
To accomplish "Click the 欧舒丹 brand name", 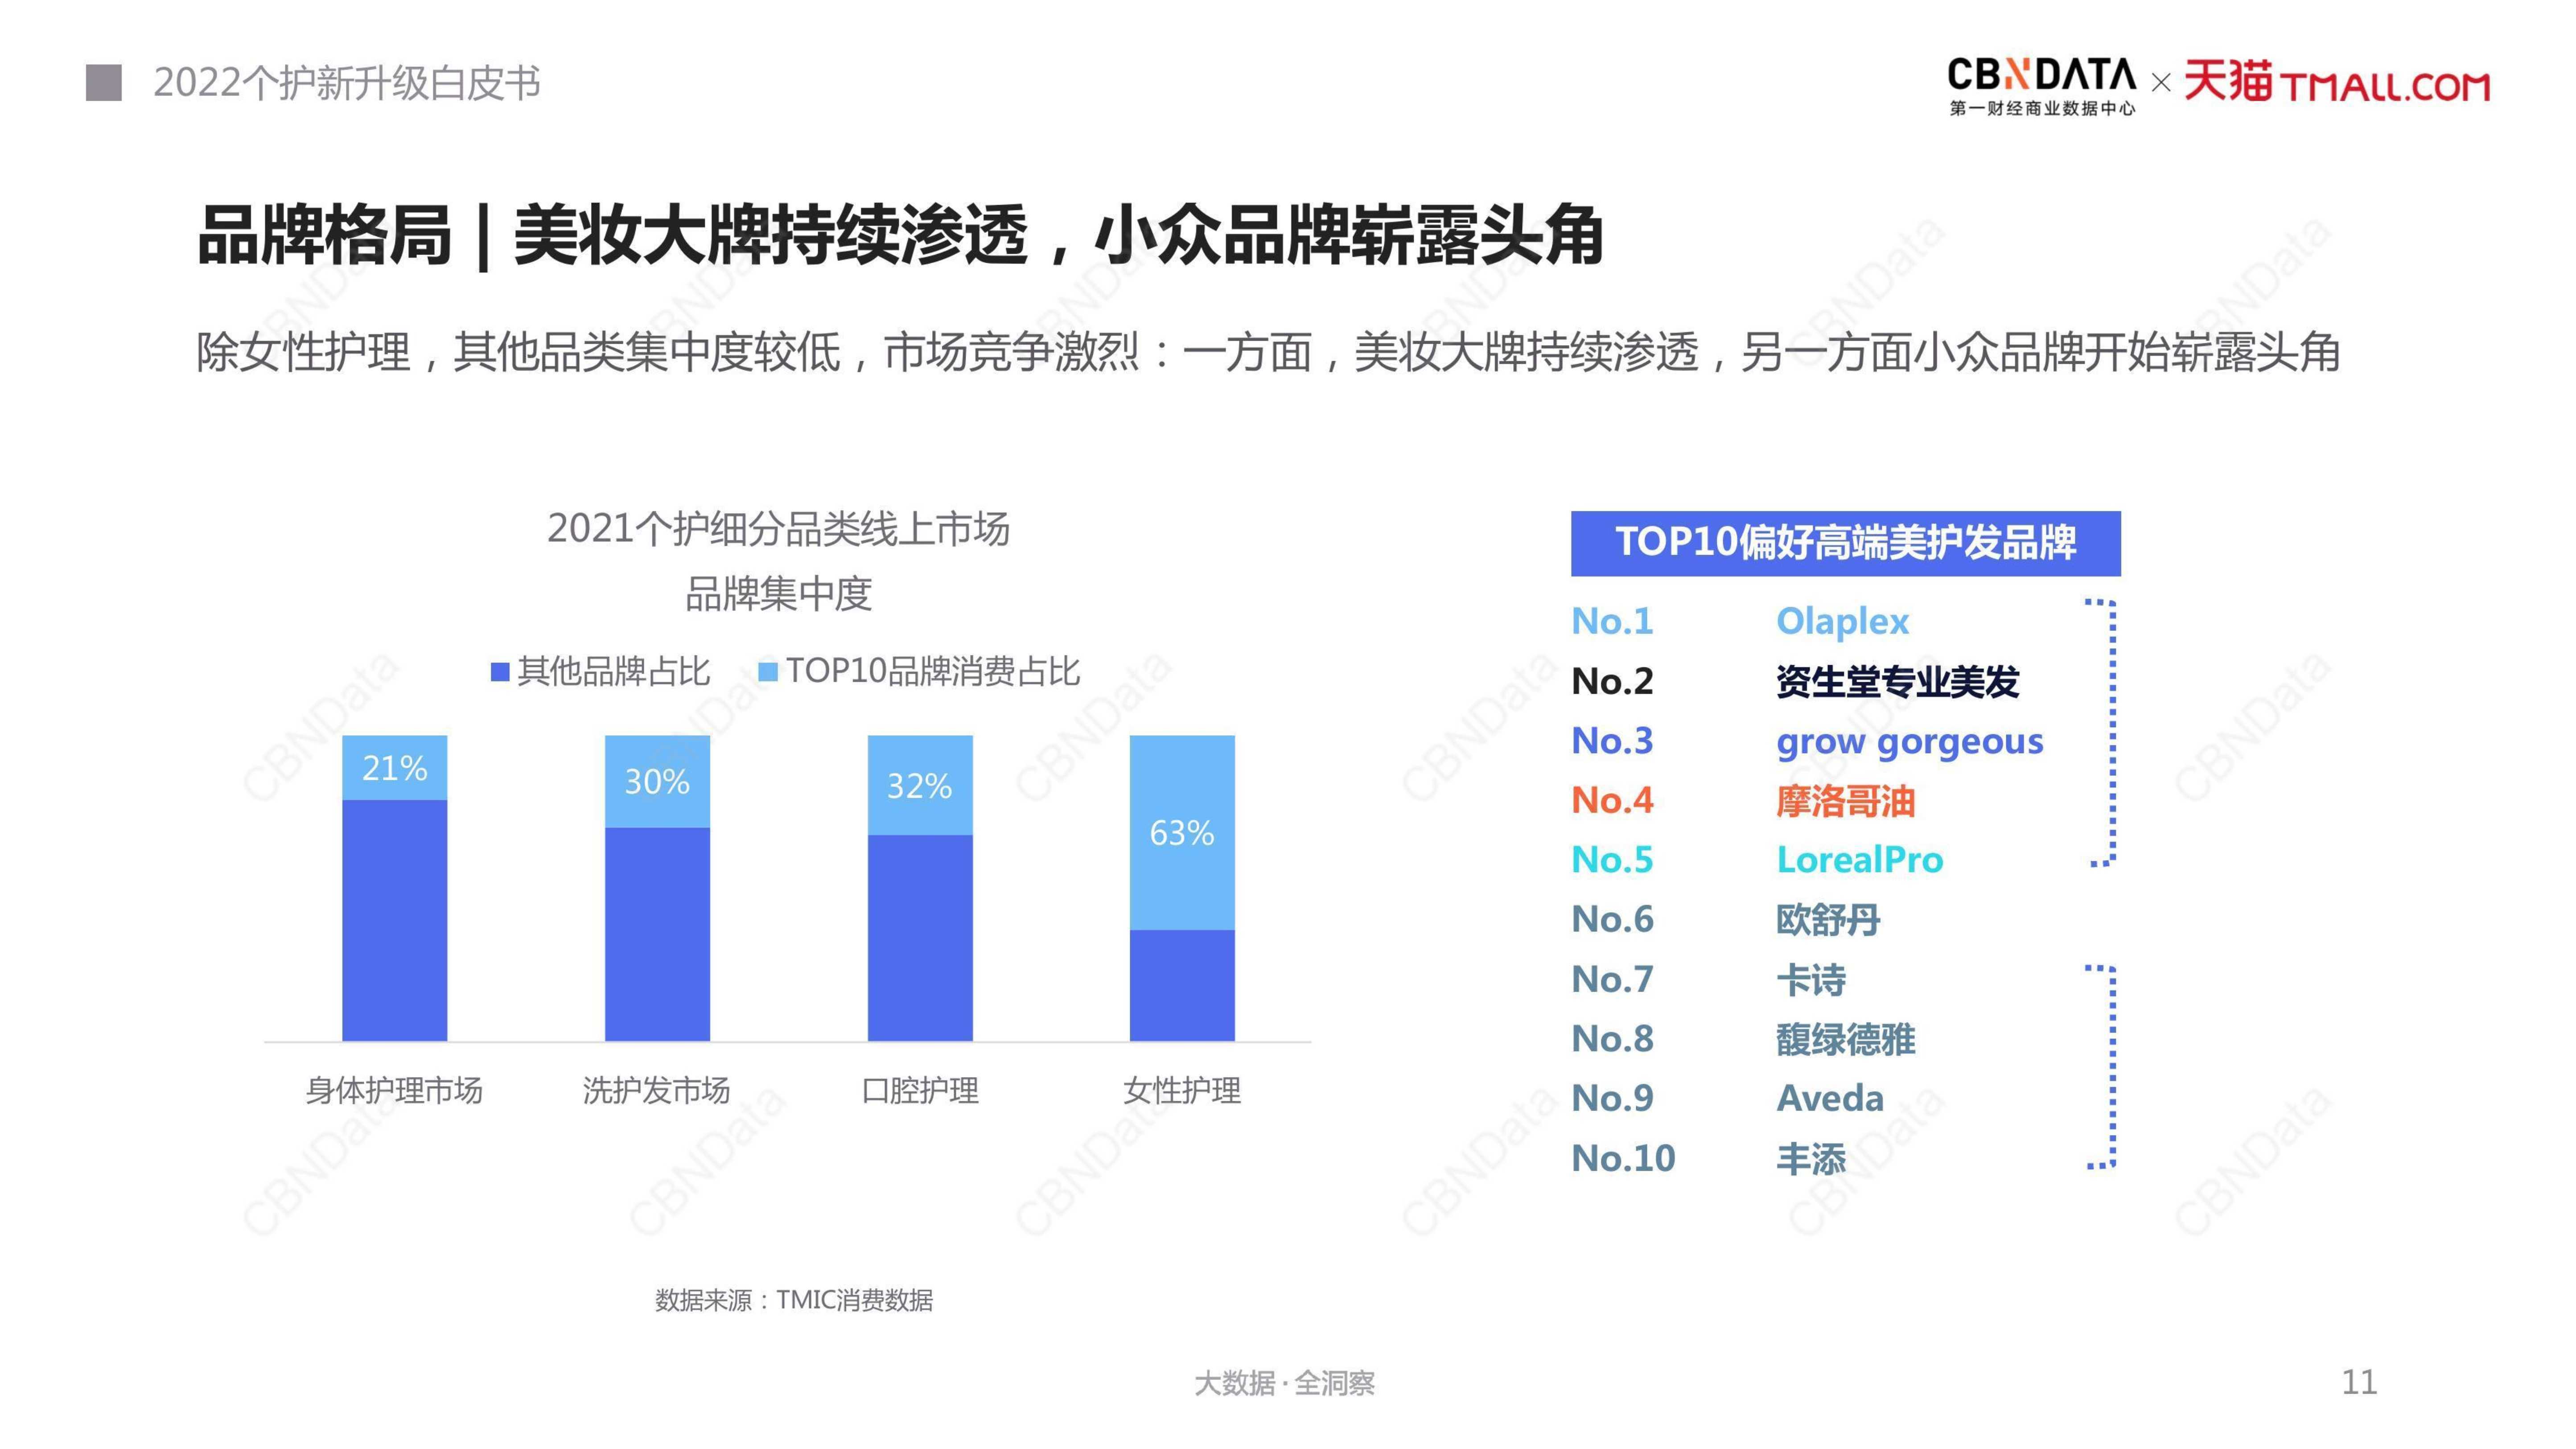I will [1828, 920].
